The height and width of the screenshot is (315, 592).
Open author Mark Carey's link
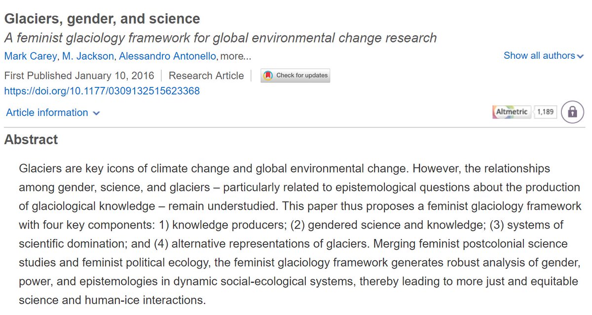[x=30, y=56]
